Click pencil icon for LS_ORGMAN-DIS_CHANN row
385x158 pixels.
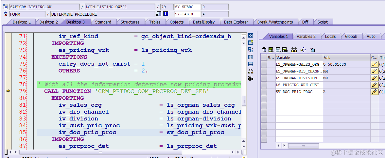[374, 71]
